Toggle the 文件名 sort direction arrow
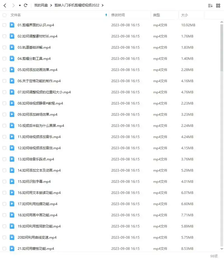This screenshot has height=261, width=224. [106, 15]
